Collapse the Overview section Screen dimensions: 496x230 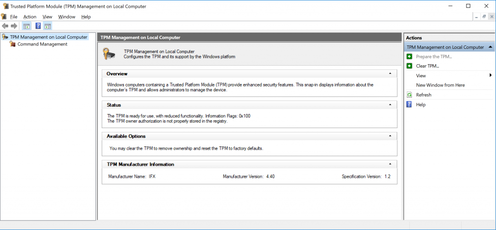pos(390,74)
